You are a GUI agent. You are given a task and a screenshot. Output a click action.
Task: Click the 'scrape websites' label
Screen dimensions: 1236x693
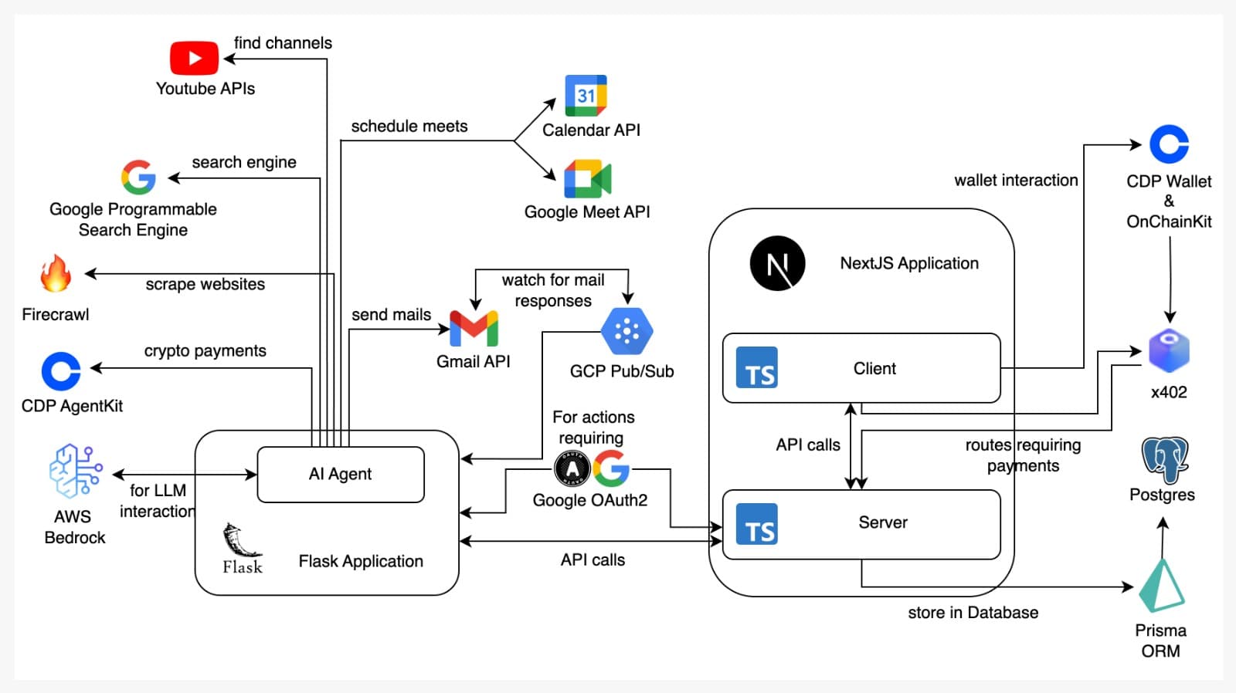point(205,284)
